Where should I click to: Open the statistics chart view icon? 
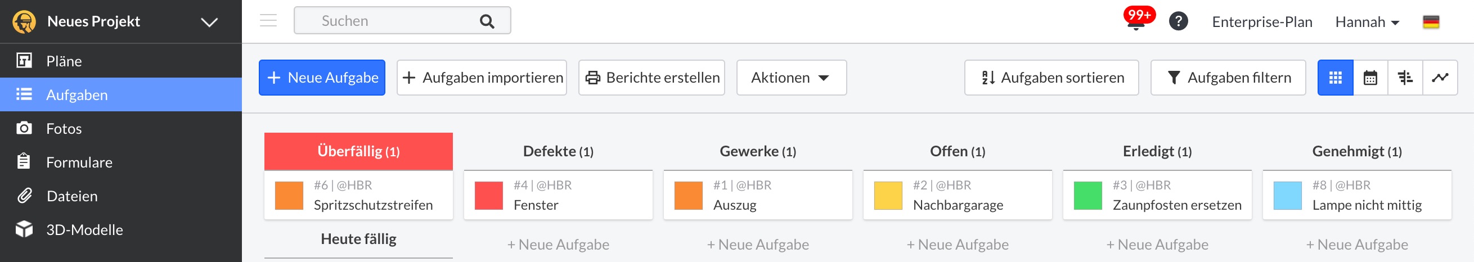(1440, 77)
